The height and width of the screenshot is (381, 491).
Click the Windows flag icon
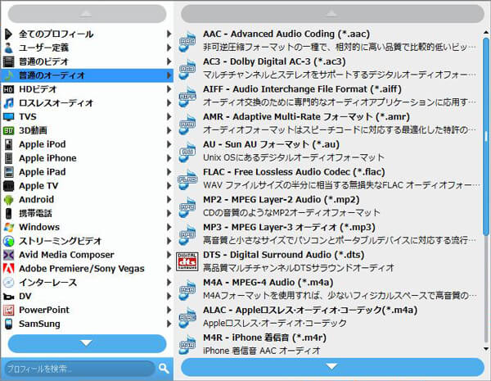(8, 227)
